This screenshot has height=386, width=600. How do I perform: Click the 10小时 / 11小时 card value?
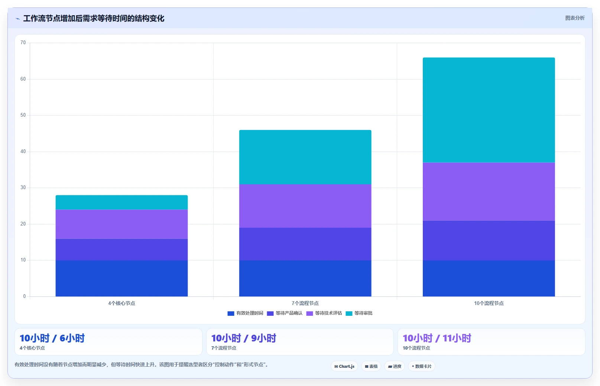click(437, 338)
